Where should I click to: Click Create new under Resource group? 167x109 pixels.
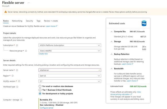point(43,54)
